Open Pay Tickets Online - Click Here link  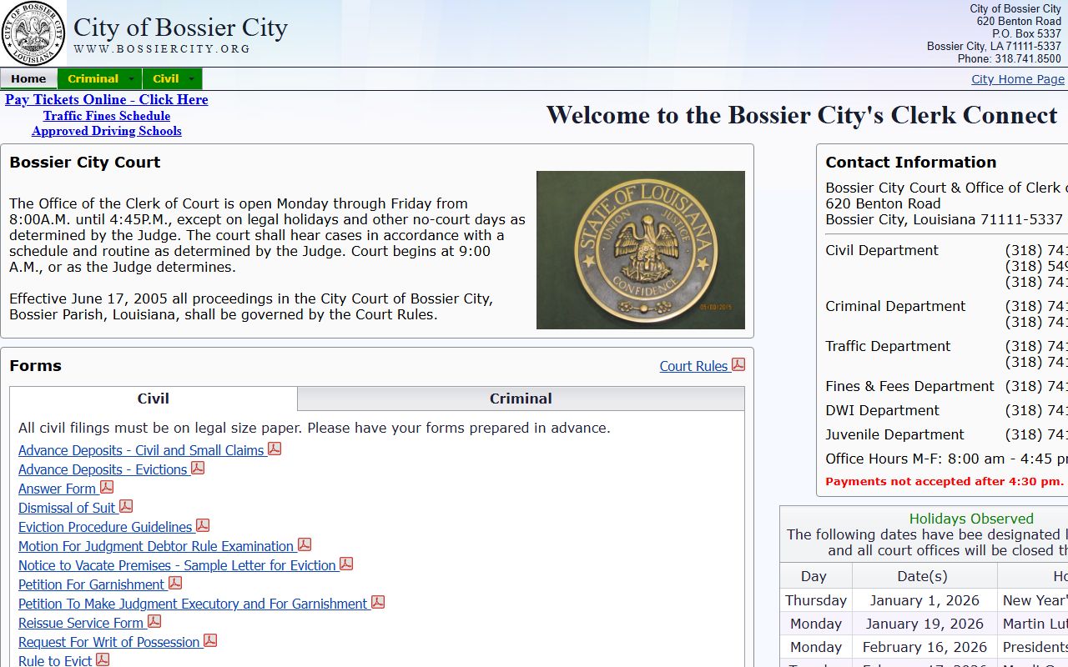(x=107, y=100)
